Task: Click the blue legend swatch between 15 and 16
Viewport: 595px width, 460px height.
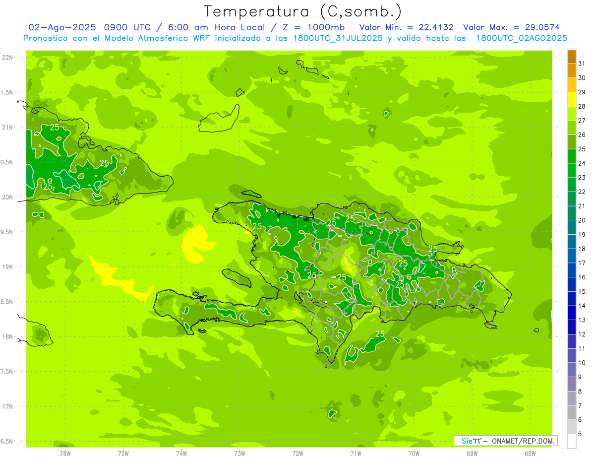Action: (572, 284)
